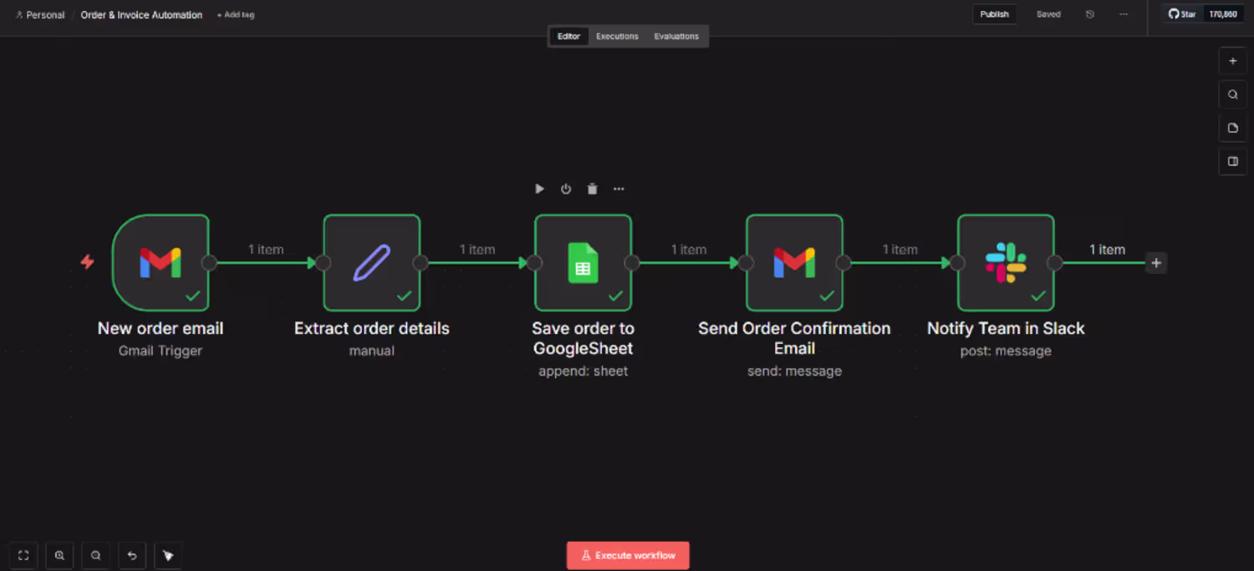Click the output connector of Extract order details
The height and width of the screenshot is (571, 1254).
(421, 263)
